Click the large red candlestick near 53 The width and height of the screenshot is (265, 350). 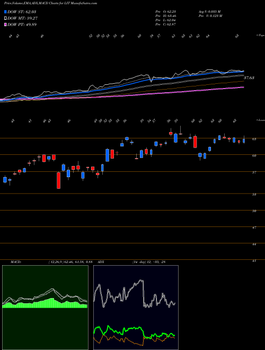pyautogui.click(x=58, y=180)
